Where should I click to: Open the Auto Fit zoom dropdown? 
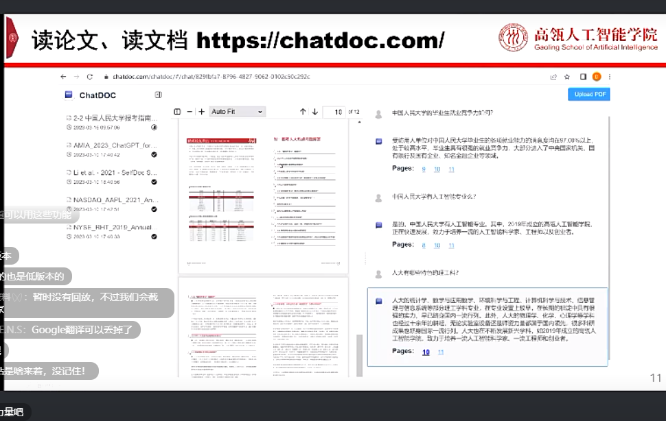click(238, 112)
